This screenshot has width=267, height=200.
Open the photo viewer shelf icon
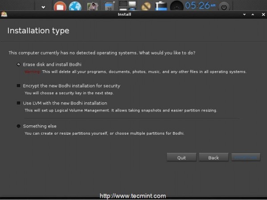tap(93, 7)
